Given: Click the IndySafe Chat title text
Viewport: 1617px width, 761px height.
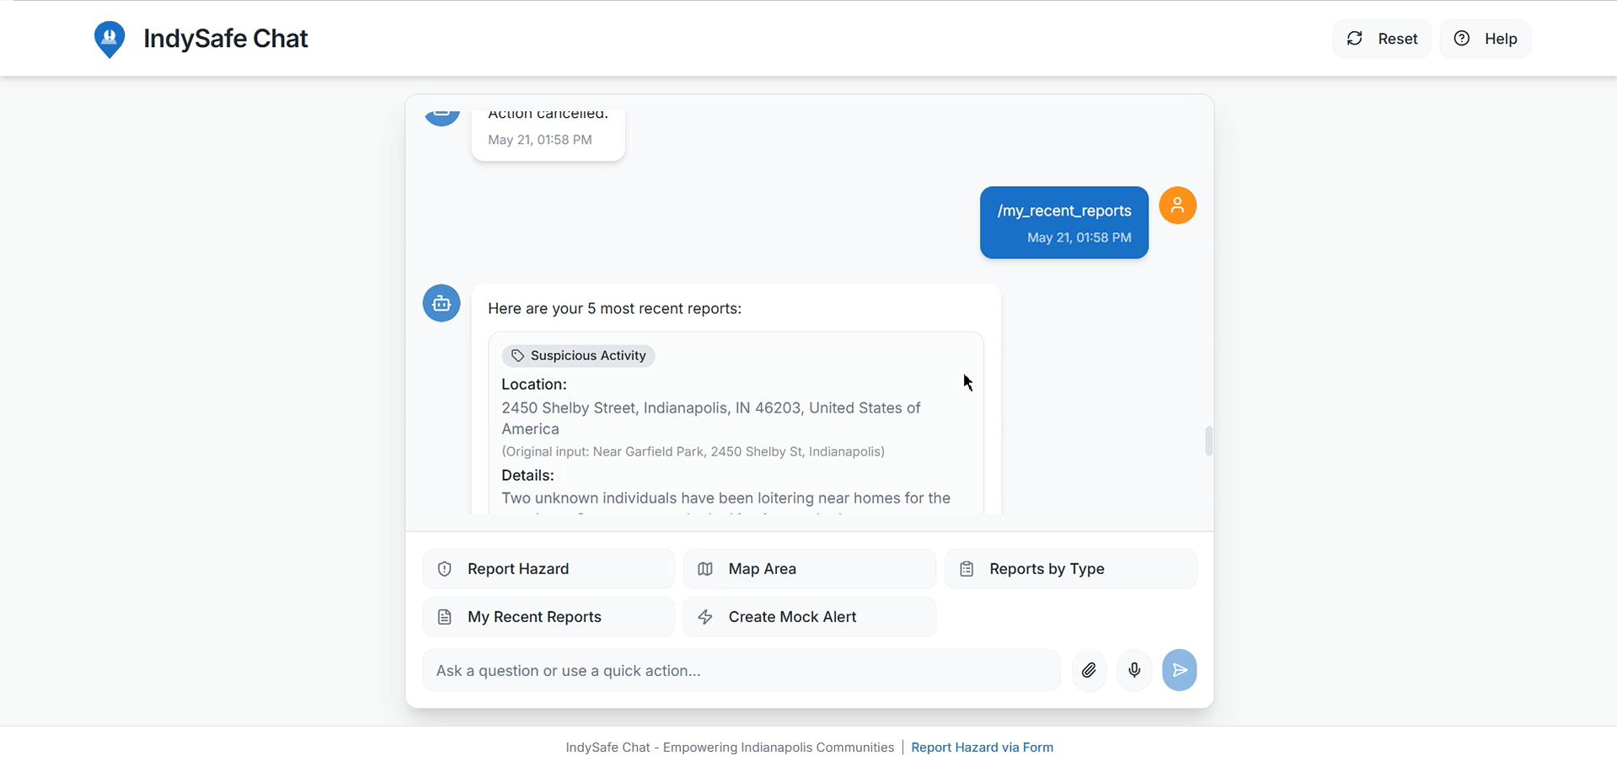Looking at the screenshot, I should pos(226,39).
